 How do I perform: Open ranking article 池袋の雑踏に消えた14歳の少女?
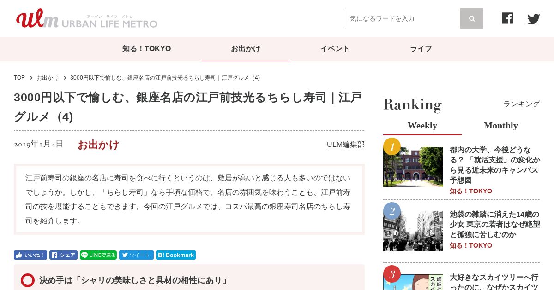494,224
